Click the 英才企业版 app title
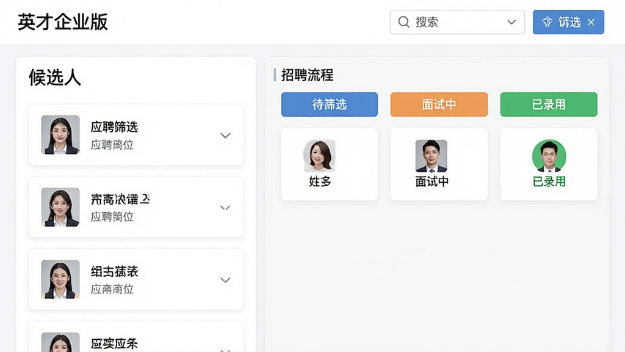The height and width of the screenshot is (352, 625). pyautogui.click(x=63, y=22)
